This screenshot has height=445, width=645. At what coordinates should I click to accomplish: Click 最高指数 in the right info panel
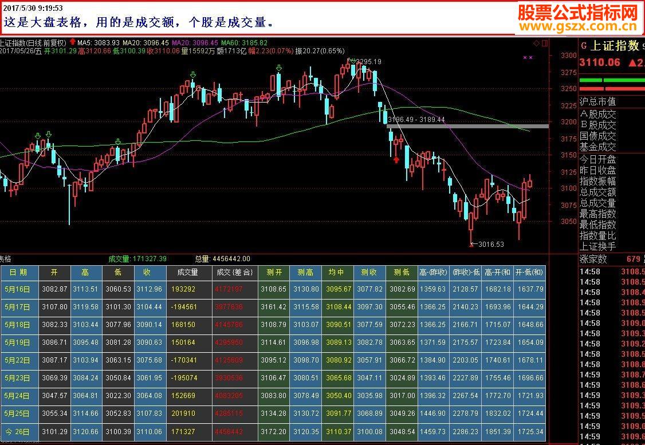(597, 214)
